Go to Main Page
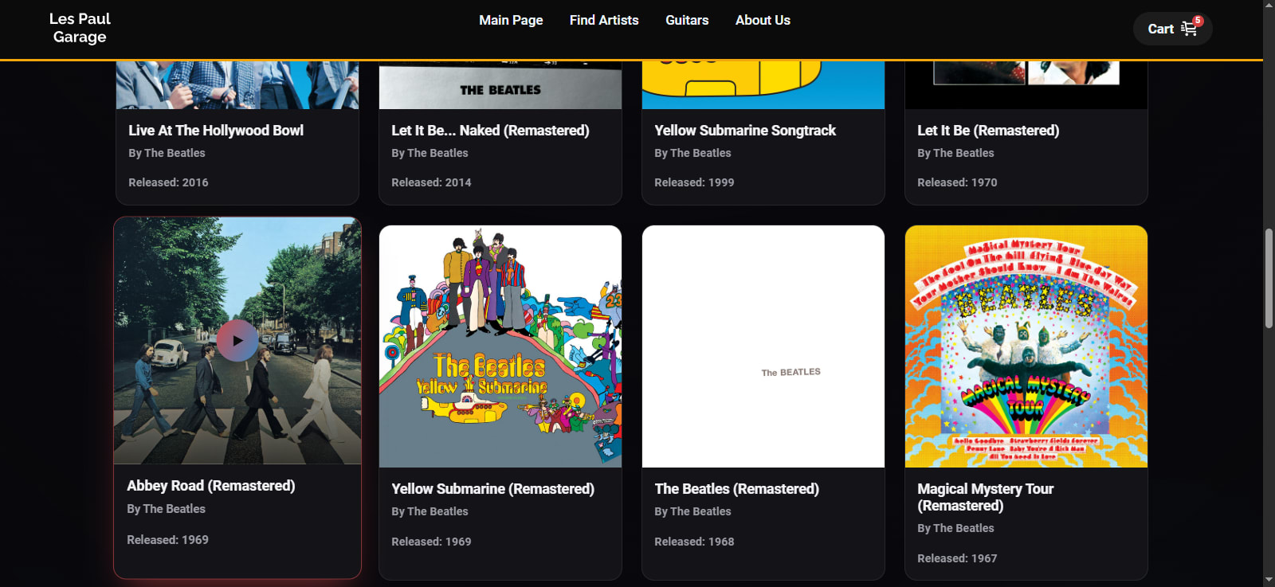The width and height of the screenshot is (1275, 587). click(511, 20)
